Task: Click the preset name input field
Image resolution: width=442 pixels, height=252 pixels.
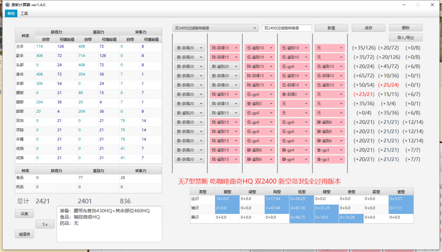Action: [x=287, y=28]
